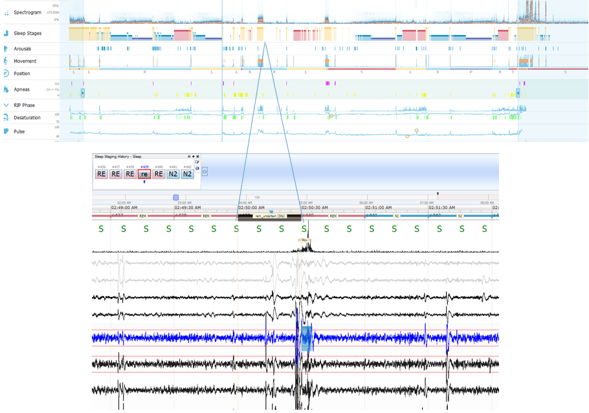The image size is (589, 413).
Task: Open the info icon in Sleep Staging History
Action: point(197,168)
